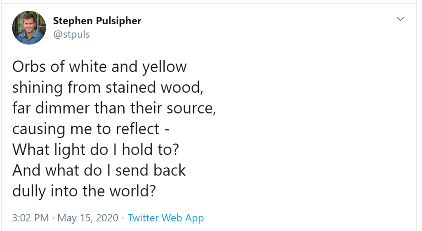Open the Stephen Pulsipher display name link
422x231 pixels.
[97, 21]
